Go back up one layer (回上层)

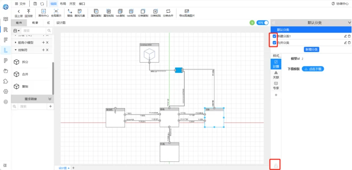point(19,13)
